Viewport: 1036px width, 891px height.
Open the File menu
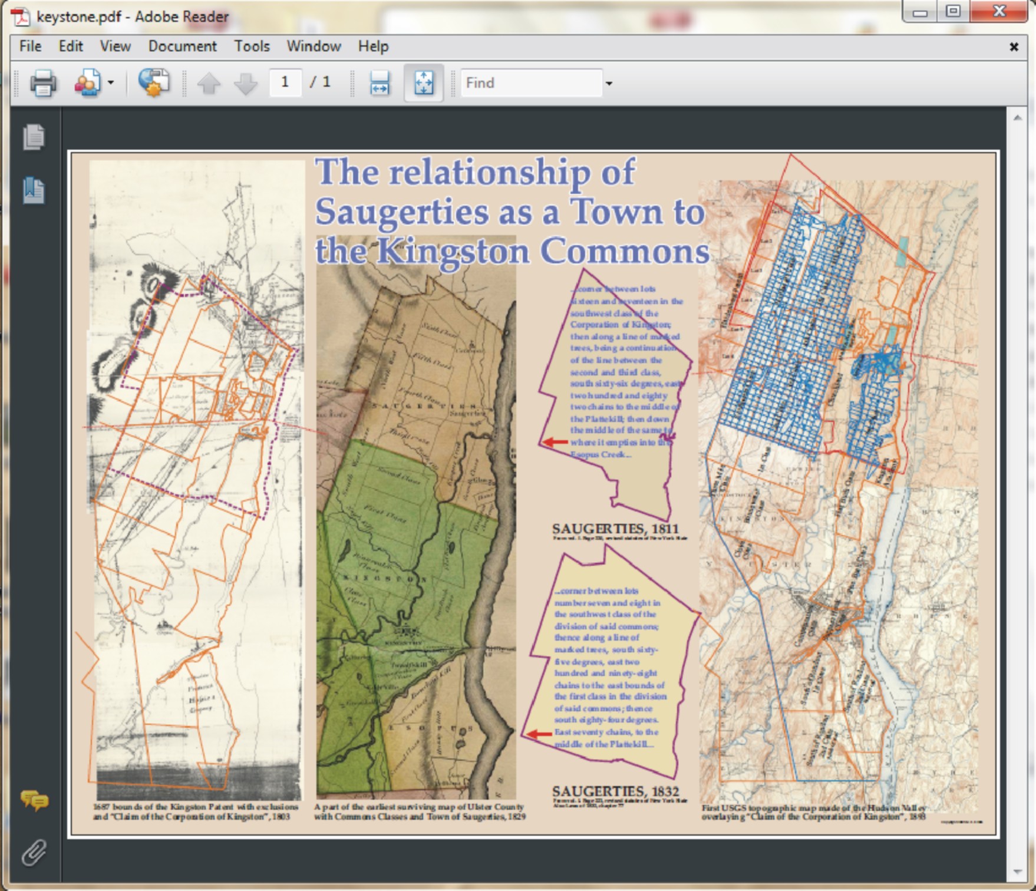tap(30, 46)
